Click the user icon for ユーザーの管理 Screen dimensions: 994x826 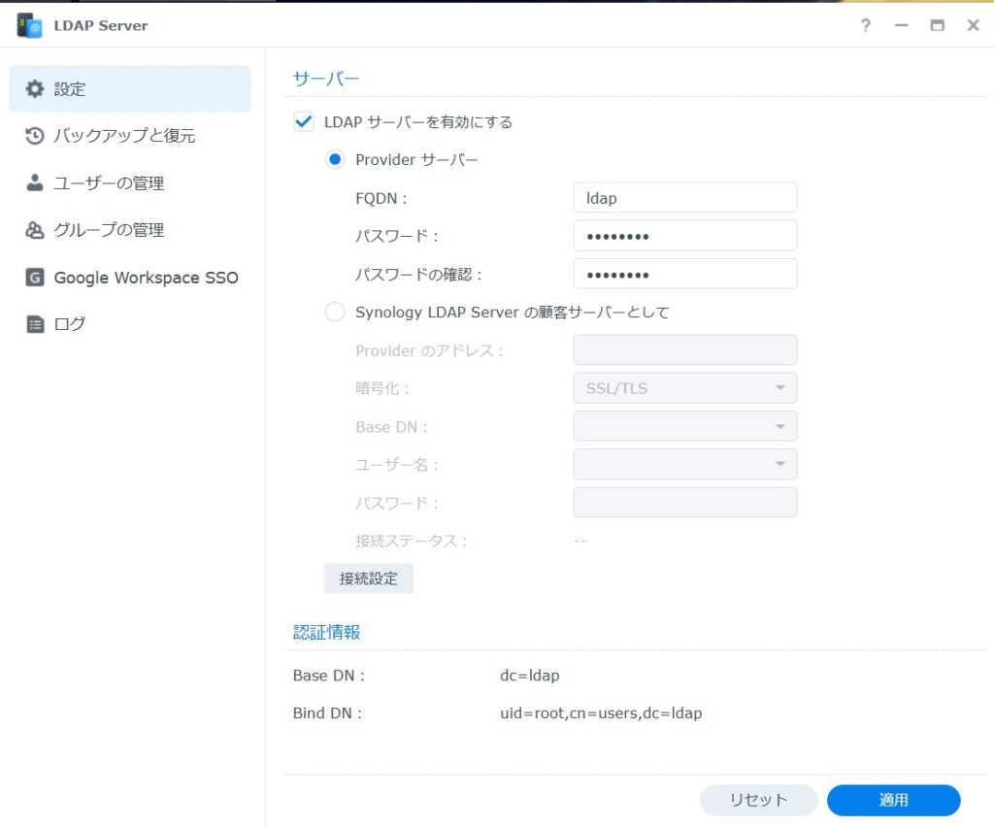coord(35,182)
